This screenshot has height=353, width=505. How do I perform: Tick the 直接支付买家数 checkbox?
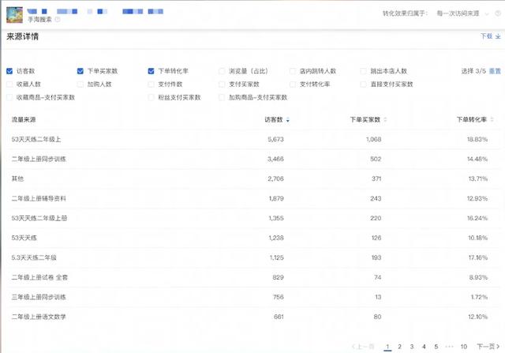click(x=363, y=84)
